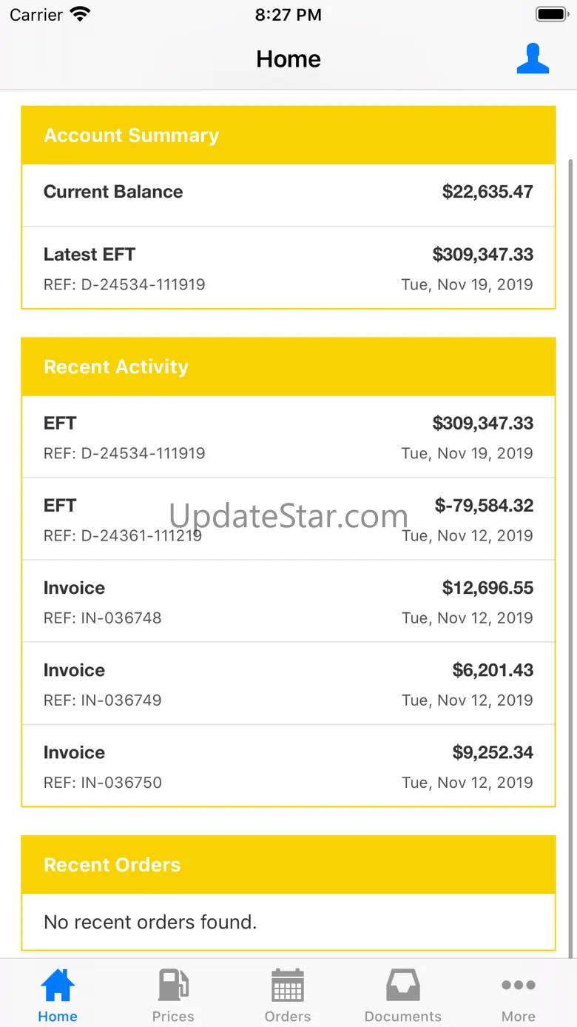Open the Prices fuel pump icon
The width and height of the screenshot is (577, 1027).
coord(173,986)
